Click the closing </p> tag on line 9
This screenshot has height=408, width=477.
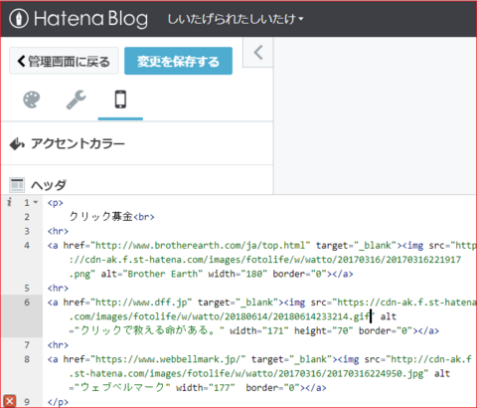[58, 402]
